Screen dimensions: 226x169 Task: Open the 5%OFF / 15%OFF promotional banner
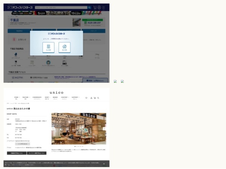pos(56,13)
